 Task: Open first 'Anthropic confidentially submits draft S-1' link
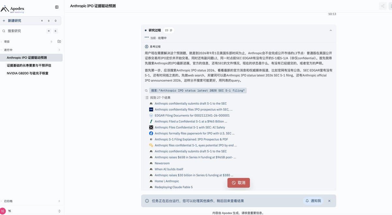point(190,104)
